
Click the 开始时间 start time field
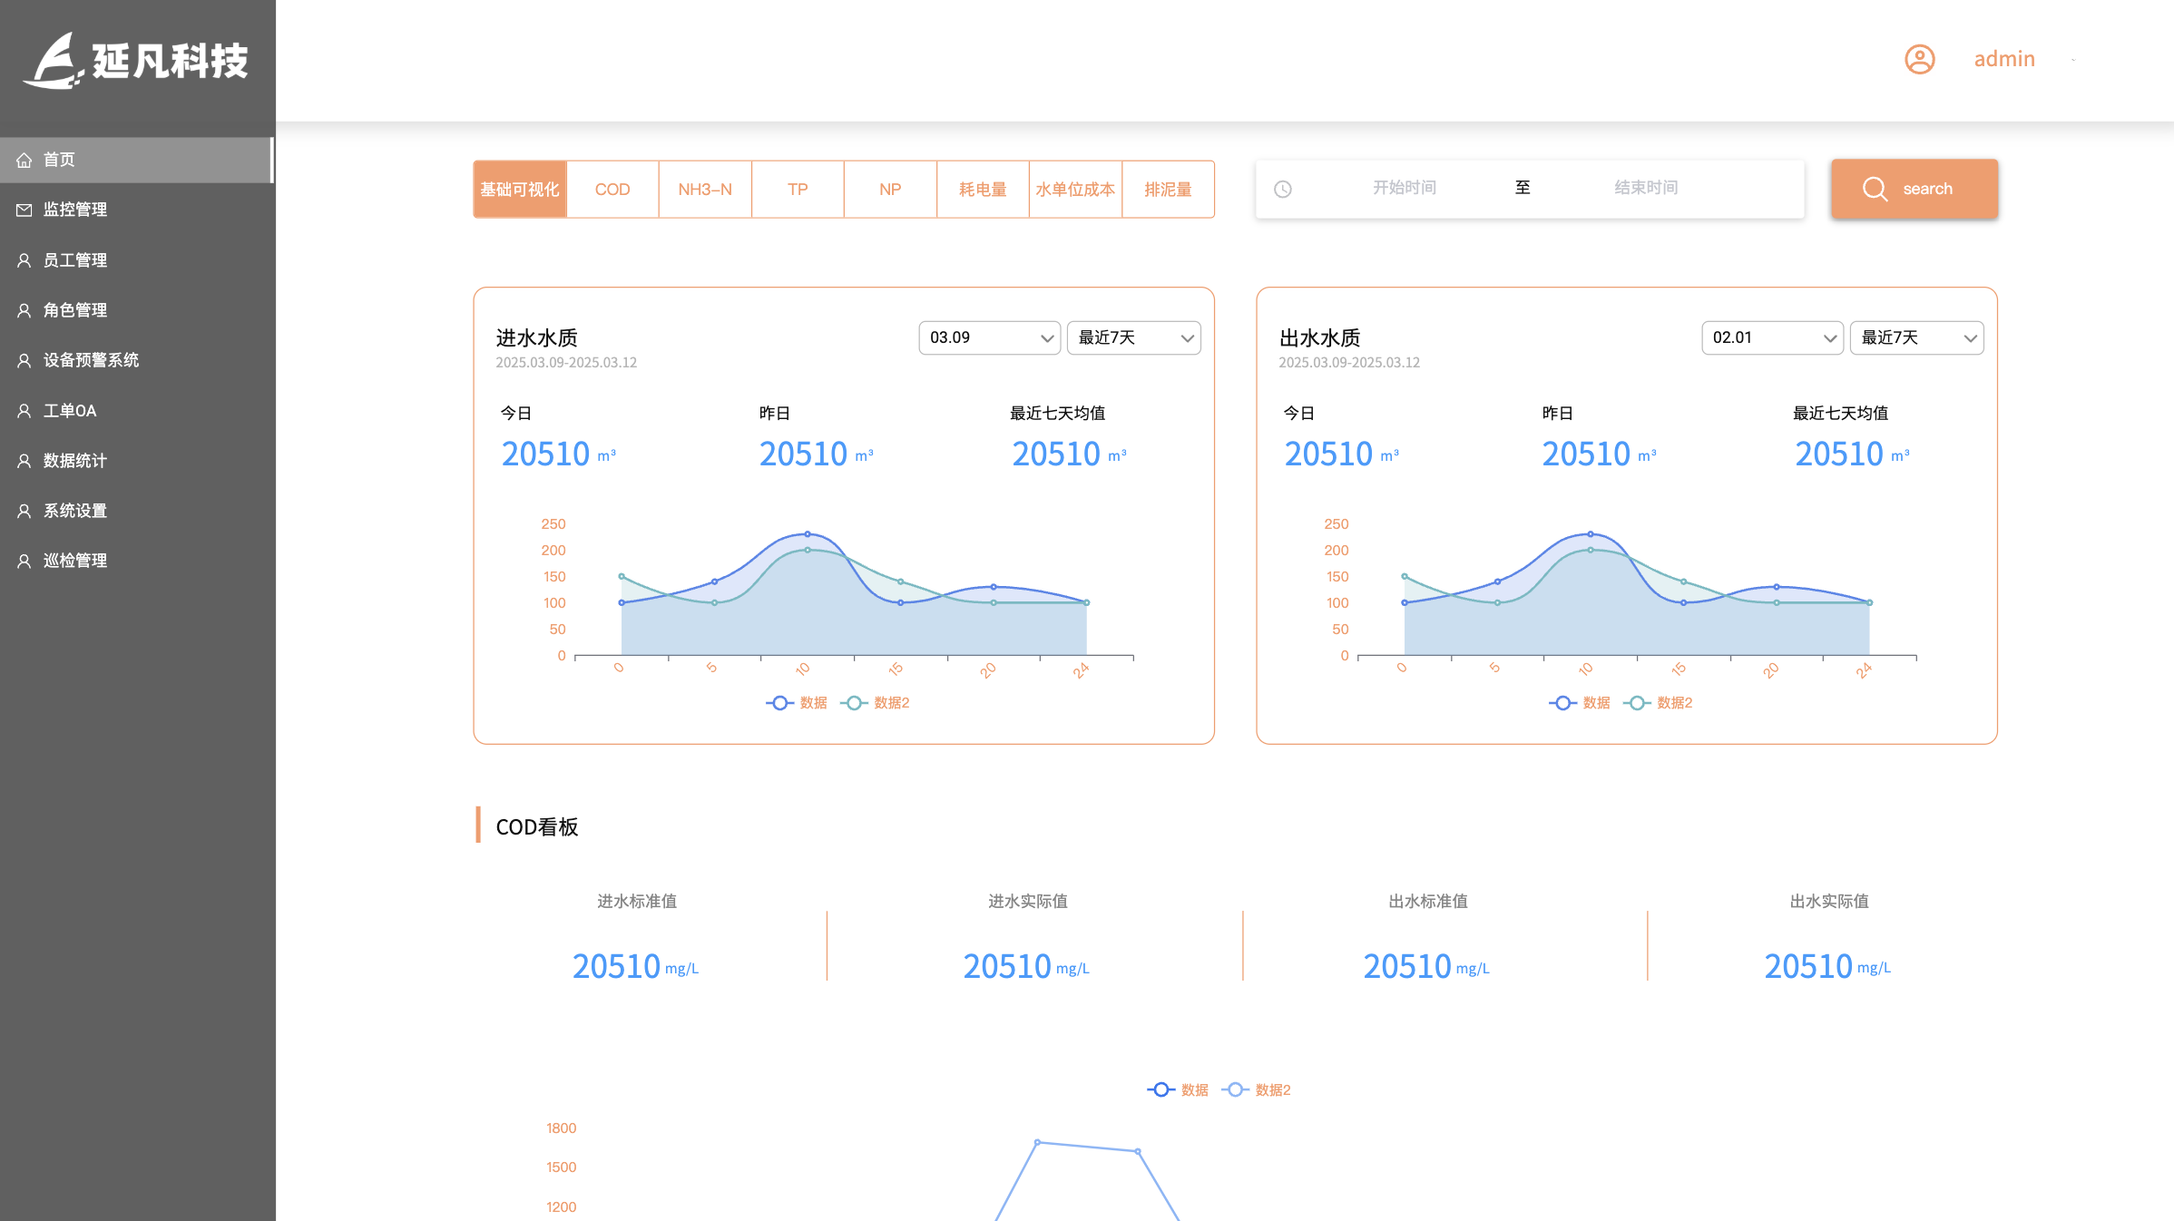click(1404, 188)
